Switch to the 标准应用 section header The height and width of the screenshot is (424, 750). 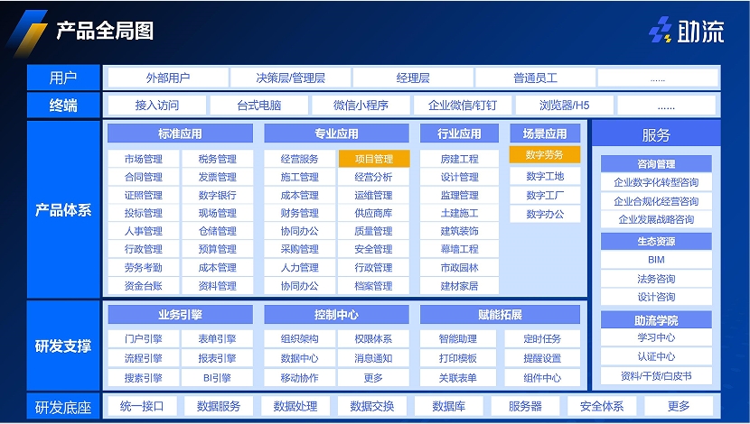point(180,134)
